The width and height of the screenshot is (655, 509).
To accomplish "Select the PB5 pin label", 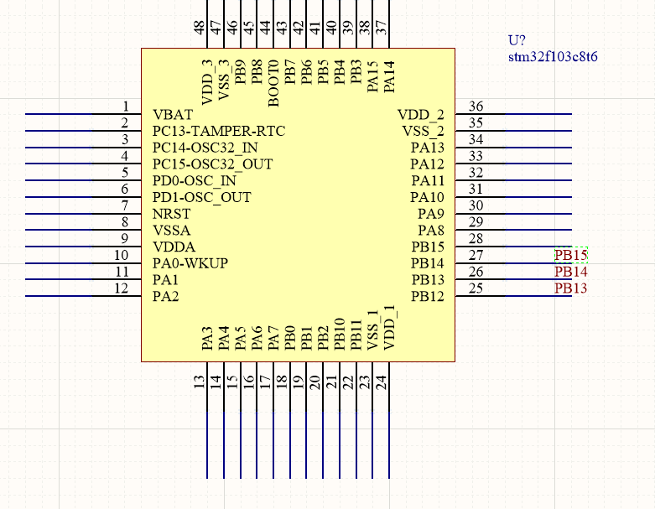I will [323, 72].
